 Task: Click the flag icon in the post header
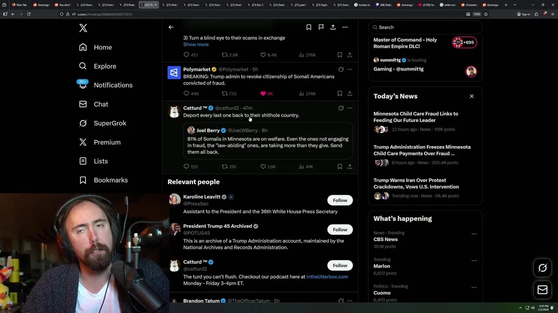[321, 27]
